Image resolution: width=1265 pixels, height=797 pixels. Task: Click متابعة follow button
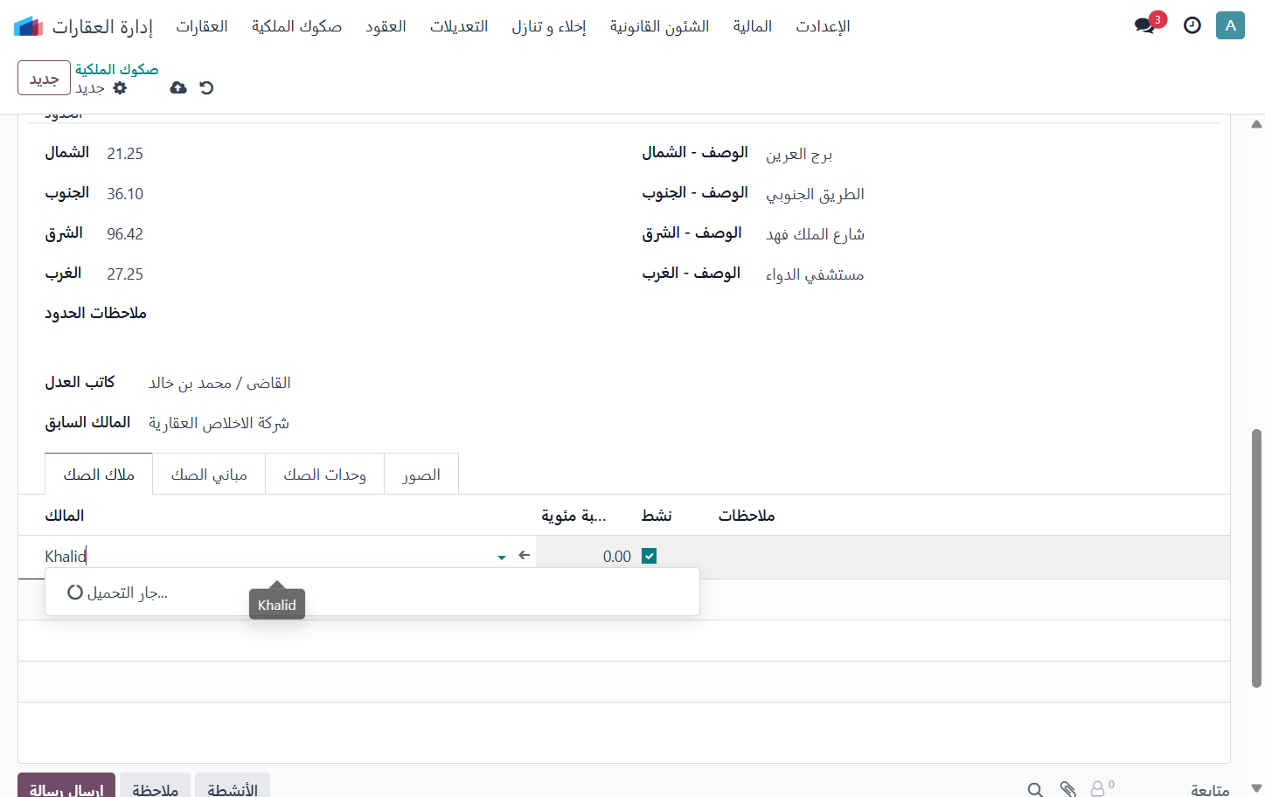coord(1210,790)
